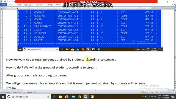Screen dimensions: 176x99
Task: Expand the collapsed ribbon chevron
Action: click(172, 5)
